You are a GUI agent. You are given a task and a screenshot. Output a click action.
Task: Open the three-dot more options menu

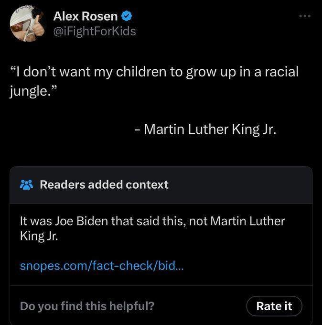pyautogui.click(x=304, y=17)
